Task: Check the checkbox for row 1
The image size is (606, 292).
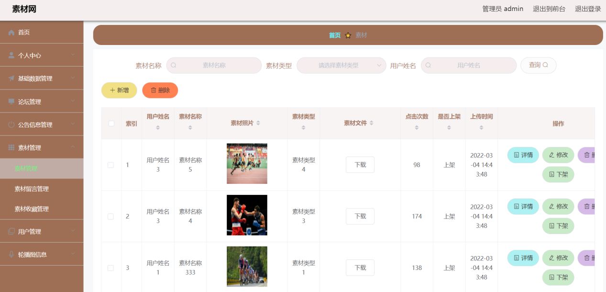Action: point(111,165)
